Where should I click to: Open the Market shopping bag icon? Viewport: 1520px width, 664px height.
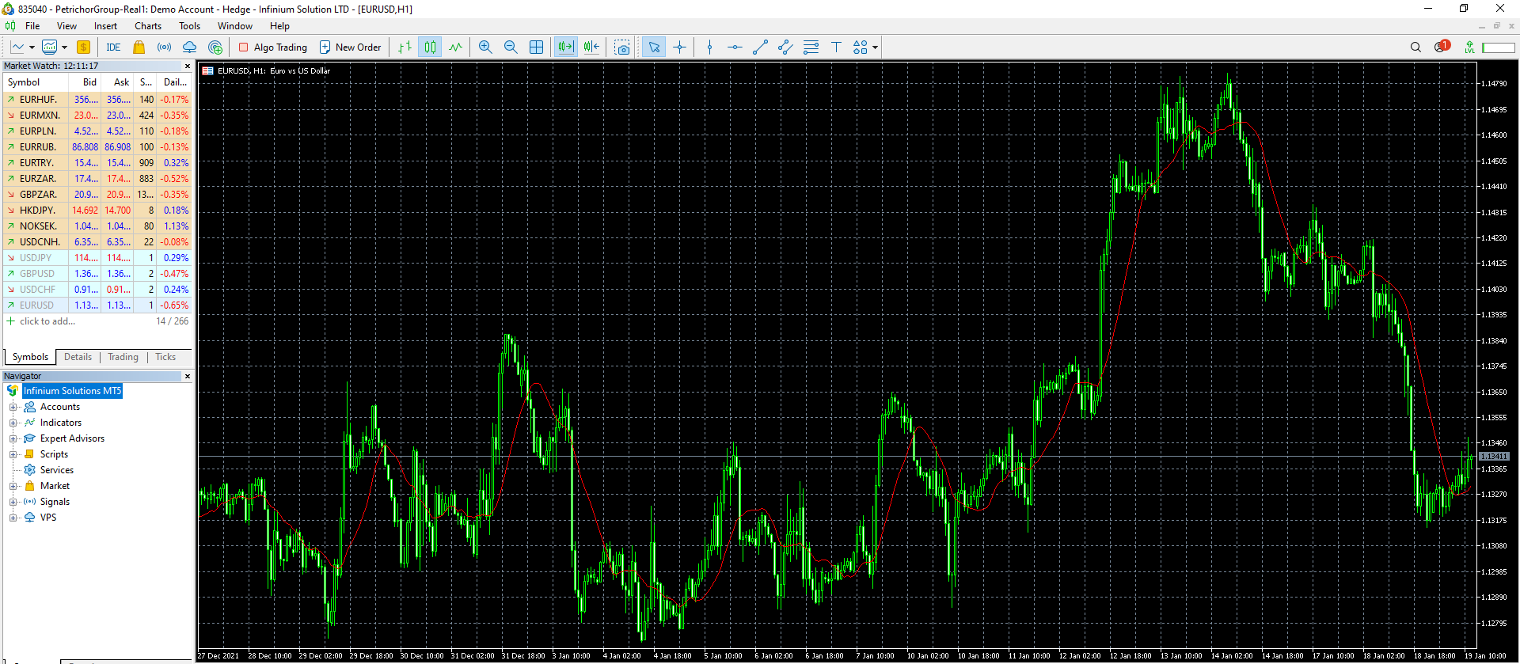click(139, 47)
